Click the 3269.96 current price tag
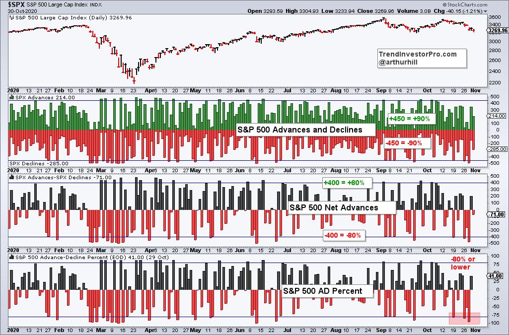The height and width of the screenshot is (335, 509). click(x=498, y=30)
